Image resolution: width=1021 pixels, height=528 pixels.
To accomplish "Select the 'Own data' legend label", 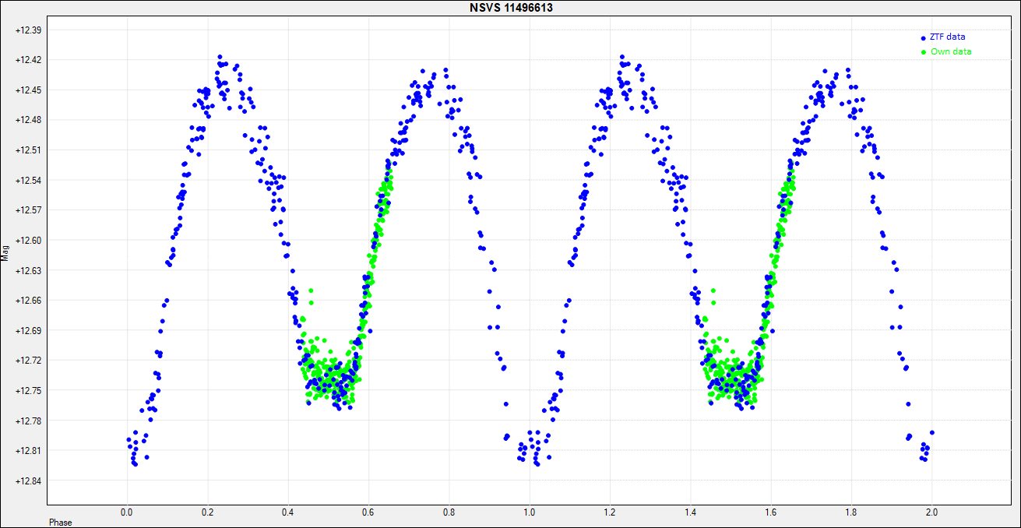I will point(951,51).
